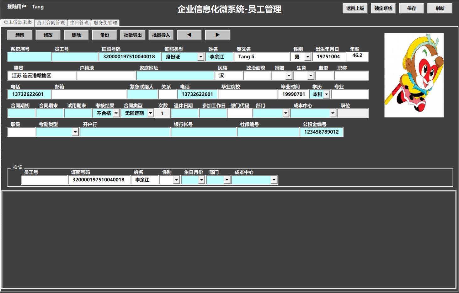
Task: Click 保存 to save the record
Action: [x=411, y=8]
